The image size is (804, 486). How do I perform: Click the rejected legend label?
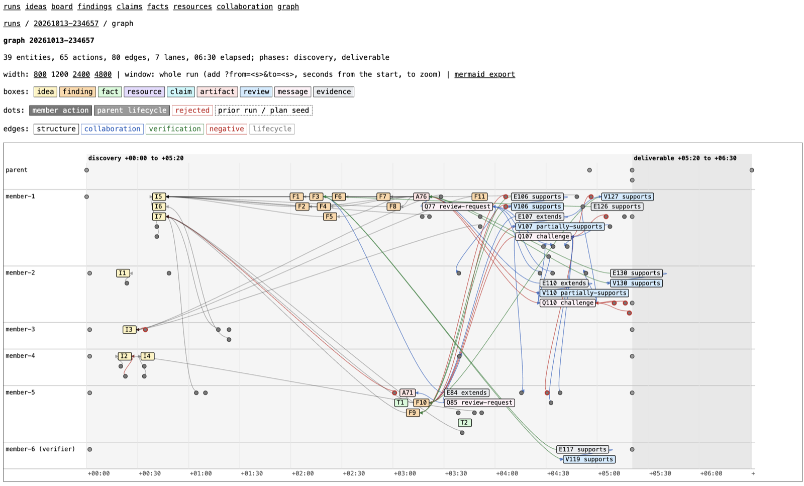point(192,110)
